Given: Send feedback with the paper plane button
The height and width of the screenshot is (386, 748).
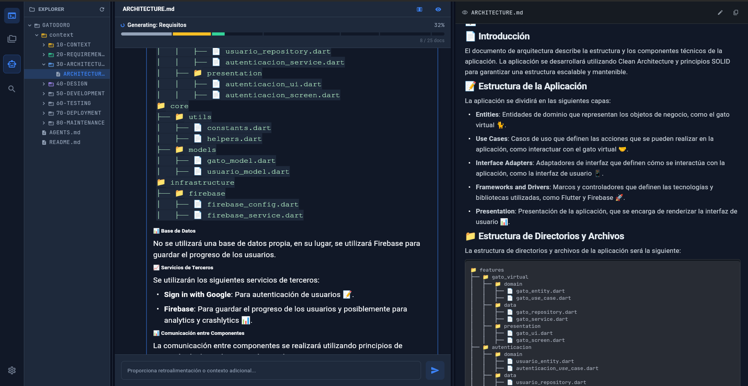Looking at the screenshot, I should click(x=435, y=370).
